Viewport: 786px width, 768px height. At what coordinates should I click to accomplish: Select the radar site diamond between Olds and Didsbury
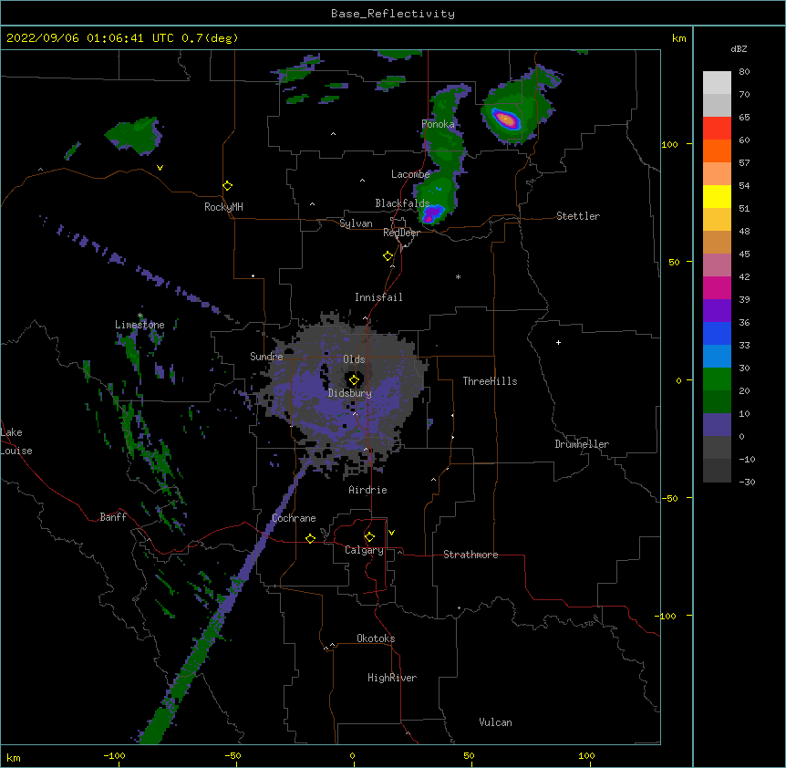tap(355, 380)
